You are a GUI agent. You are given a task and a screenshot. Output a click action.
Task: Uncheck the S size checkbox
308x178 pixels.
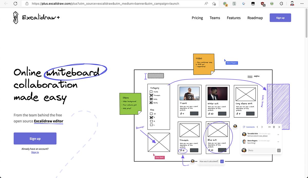coord(151,117)
